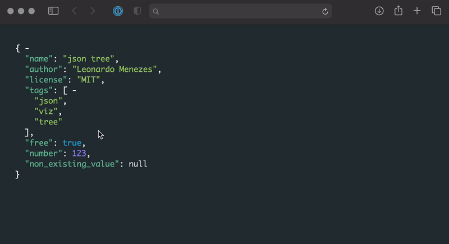Select the "Leonardo Menezes" value

coord(114,69)
